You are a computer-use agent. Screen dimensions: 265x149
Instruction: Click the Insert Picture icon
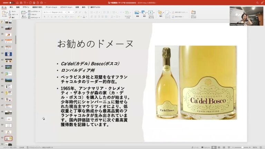click(x=137, y=13)
